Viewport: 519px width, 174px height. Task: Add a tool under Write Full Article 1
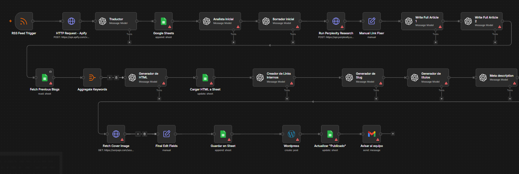pyautogui.click(x=435, y=42)
